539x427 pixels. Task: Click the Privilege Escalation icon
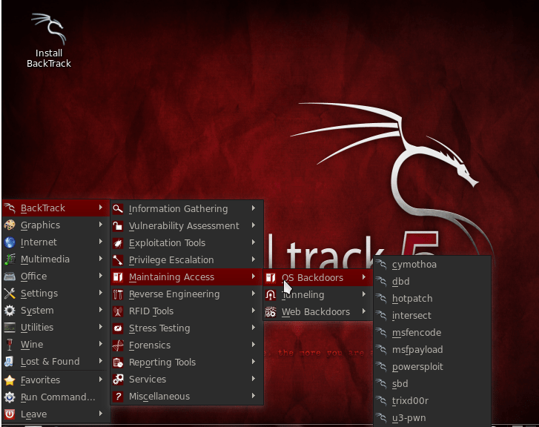pos(118,260)
